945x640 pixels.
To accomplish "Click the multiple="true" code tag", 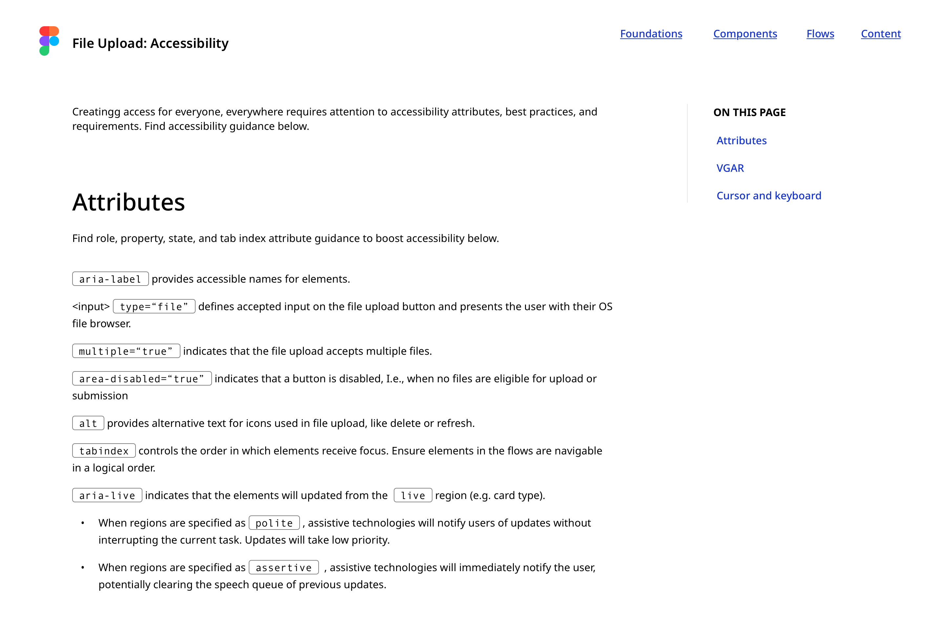I will (x=126, y=351).
